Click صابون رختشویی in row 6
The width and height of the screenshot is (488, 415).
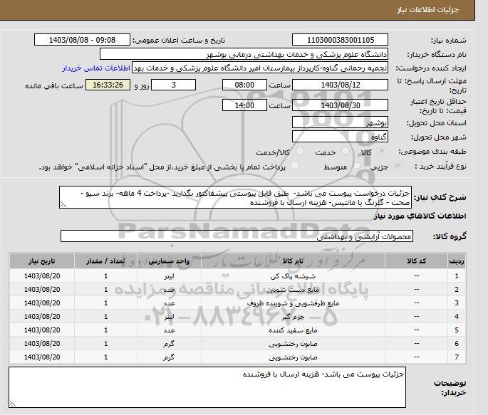click(x=294, y=344)
